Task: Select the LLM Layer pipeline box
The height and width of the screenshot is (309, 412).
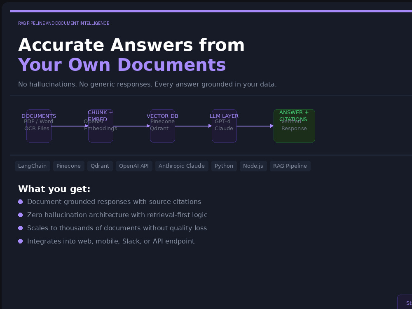Action: pos(224,126)
